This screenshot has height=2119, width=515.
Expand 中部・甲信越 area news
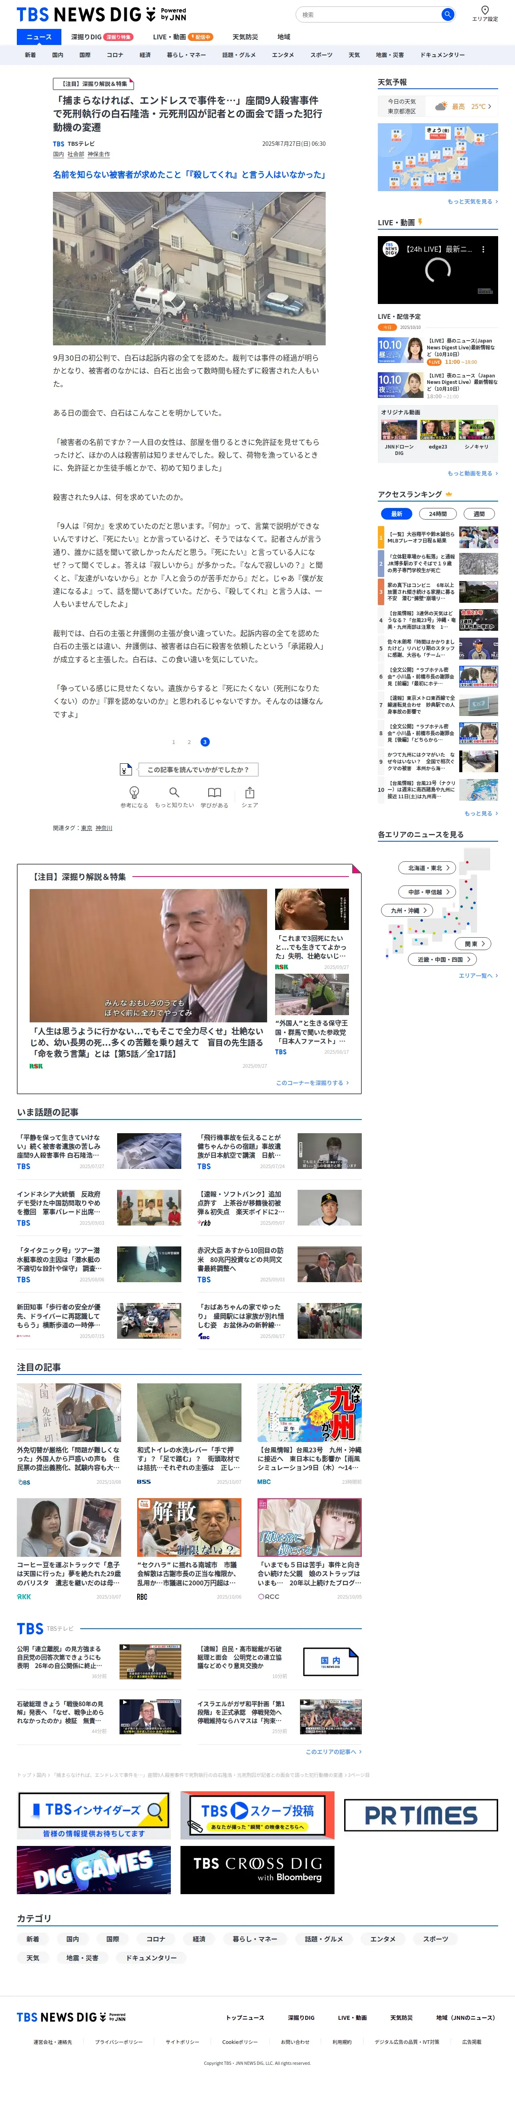(428, 892)
